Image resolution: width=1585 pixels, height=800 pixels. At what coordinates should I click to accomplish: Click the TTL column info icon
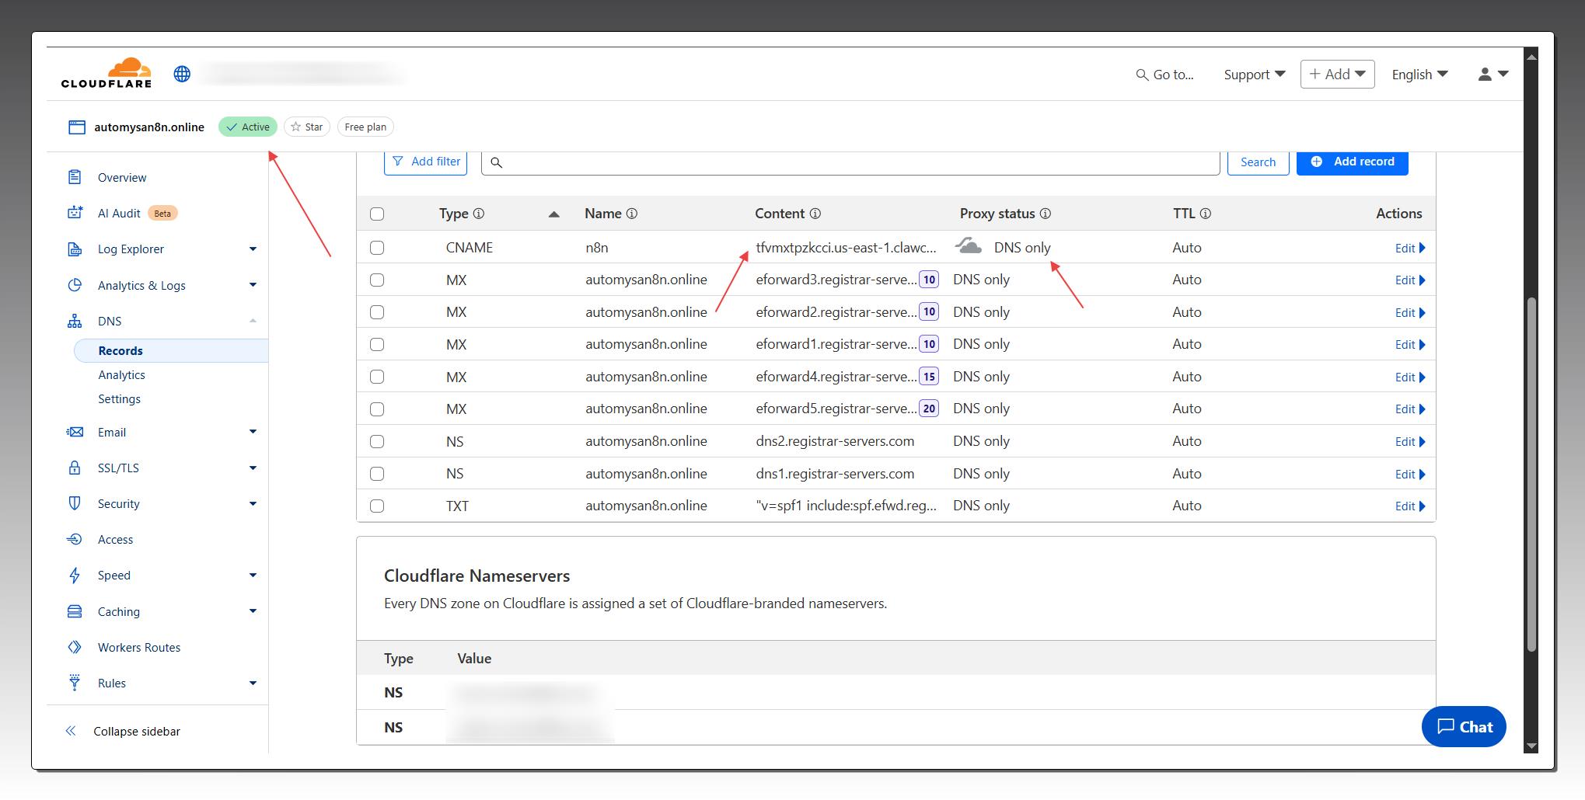pyautogui.click(x=1206, y=214)
